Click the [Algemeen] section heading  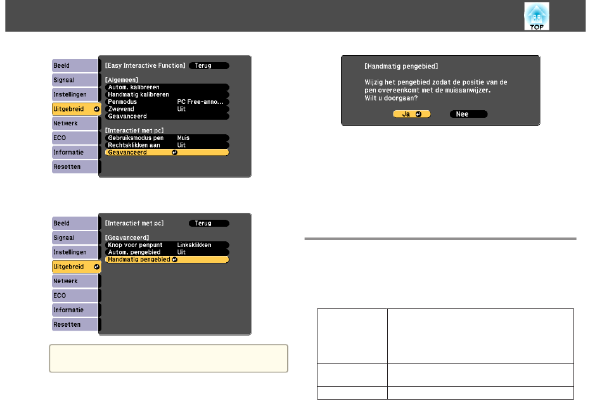[x=122, y=80]
